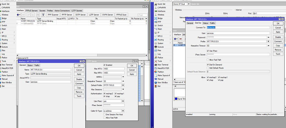Enable Add Default Route checkbox
286x128 pixels.
[x=208, y=68]
